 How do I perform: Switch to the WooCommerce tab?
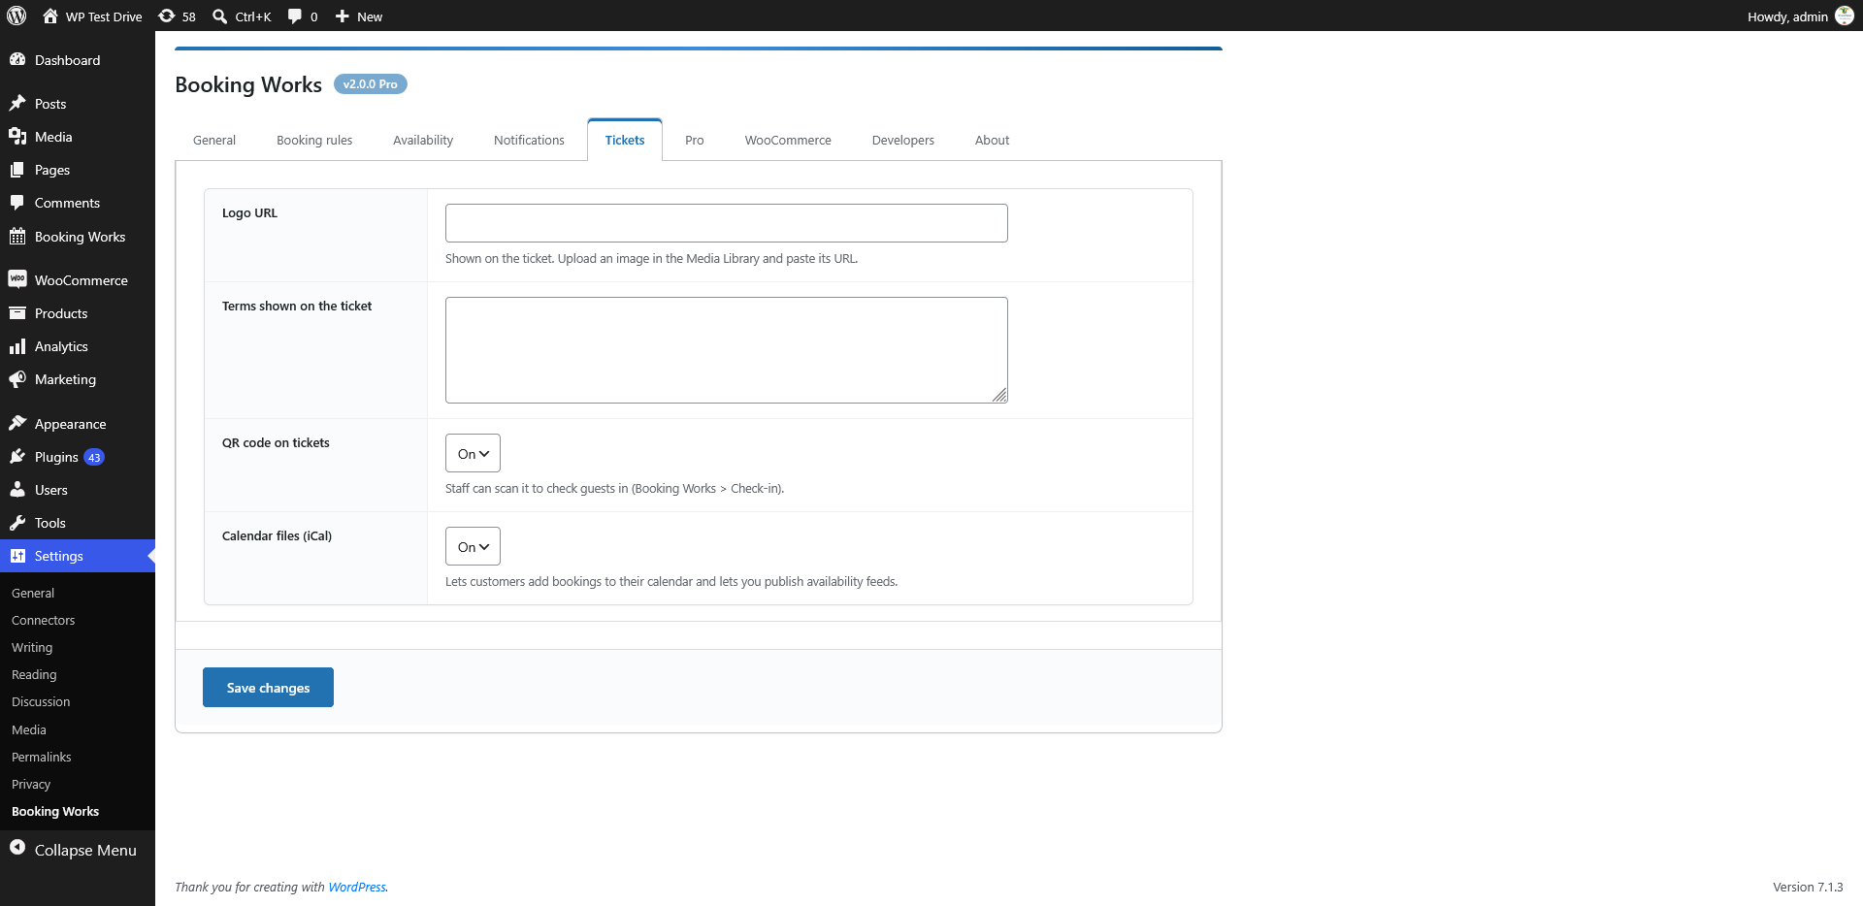(788, 140)
